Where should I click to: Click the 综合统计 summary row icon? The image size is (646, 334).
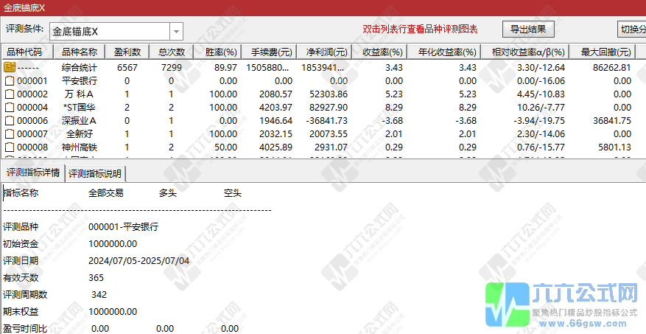tap(10, 67)
